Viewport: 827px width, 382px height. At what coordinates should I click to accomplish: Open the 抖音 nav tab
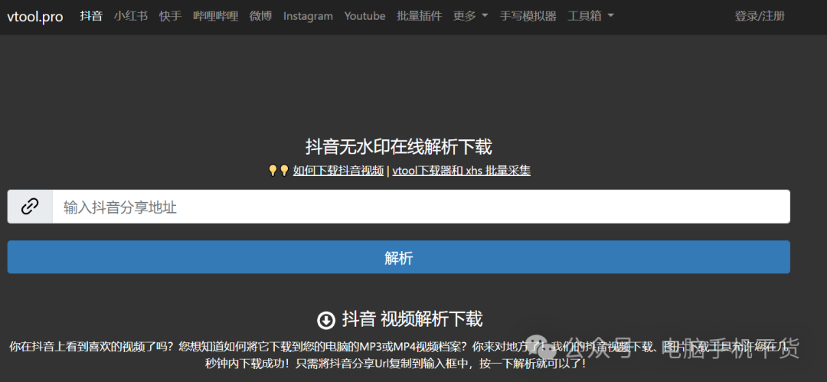(91, 16)
